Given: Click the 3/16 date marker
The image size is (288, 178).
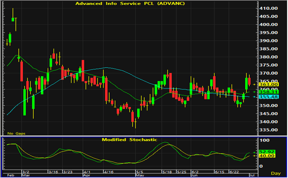Looking at the screenshot, I should click(x=53, y=172).
